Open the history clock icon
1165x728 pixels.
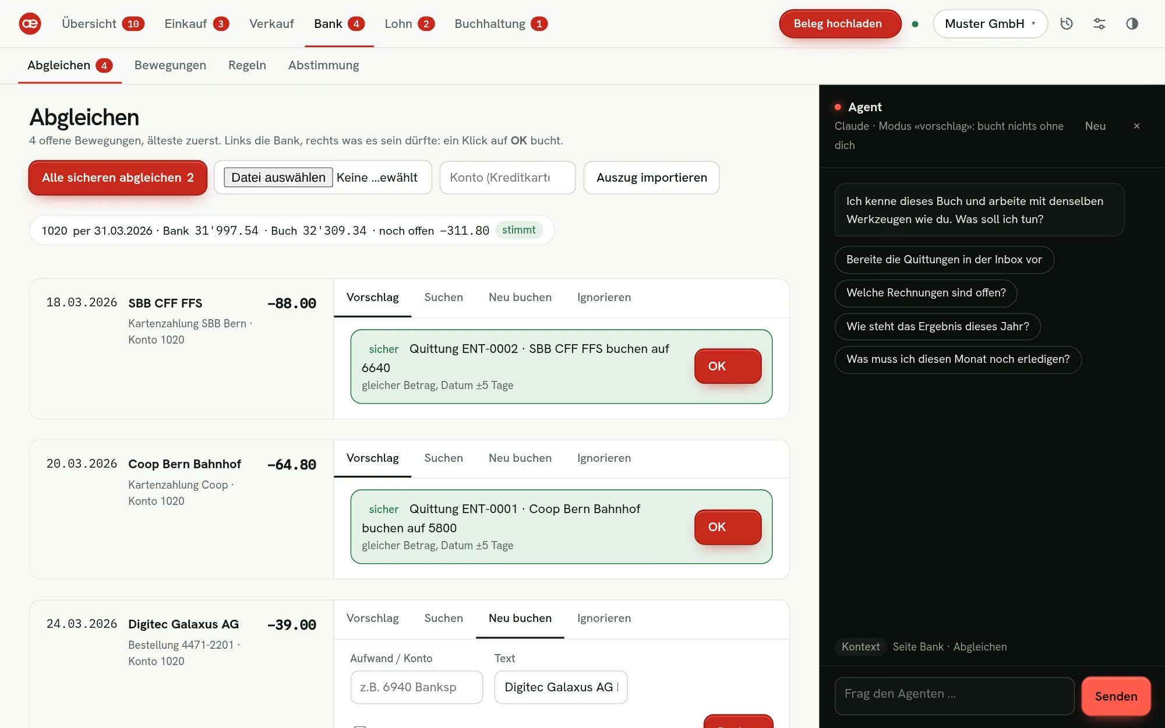click(1067, 24)
